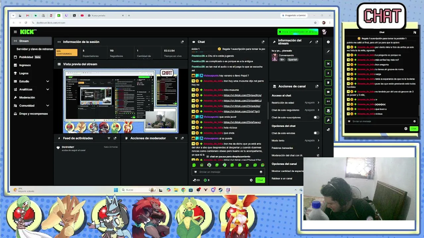Toggle Chat de solo-emotes switch
The height and width of the screenshot is (238, 424).
[316, 133]
